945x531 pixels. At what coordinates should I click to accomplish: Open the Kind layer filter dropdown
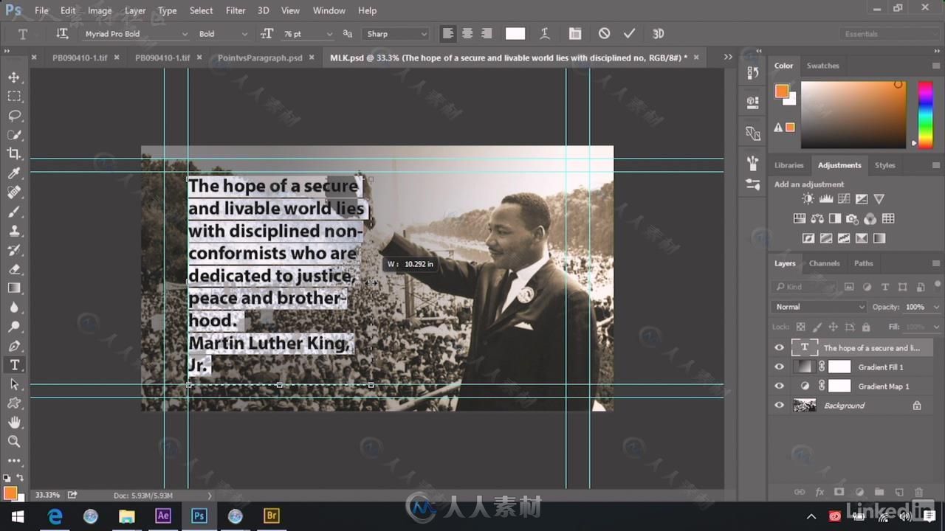tap(805, 287)
